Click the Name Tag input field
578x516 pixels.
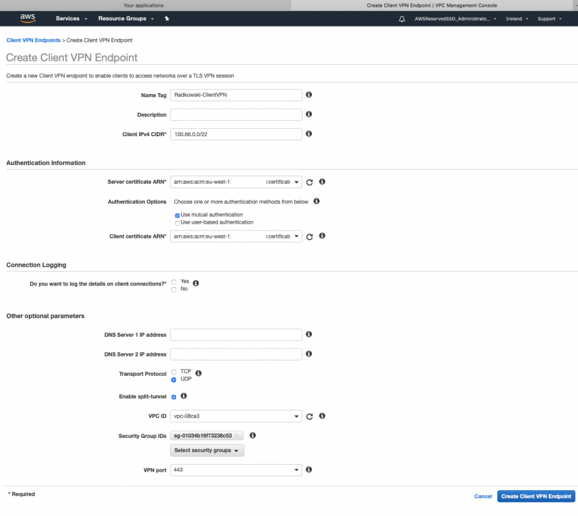coord(237,95)
